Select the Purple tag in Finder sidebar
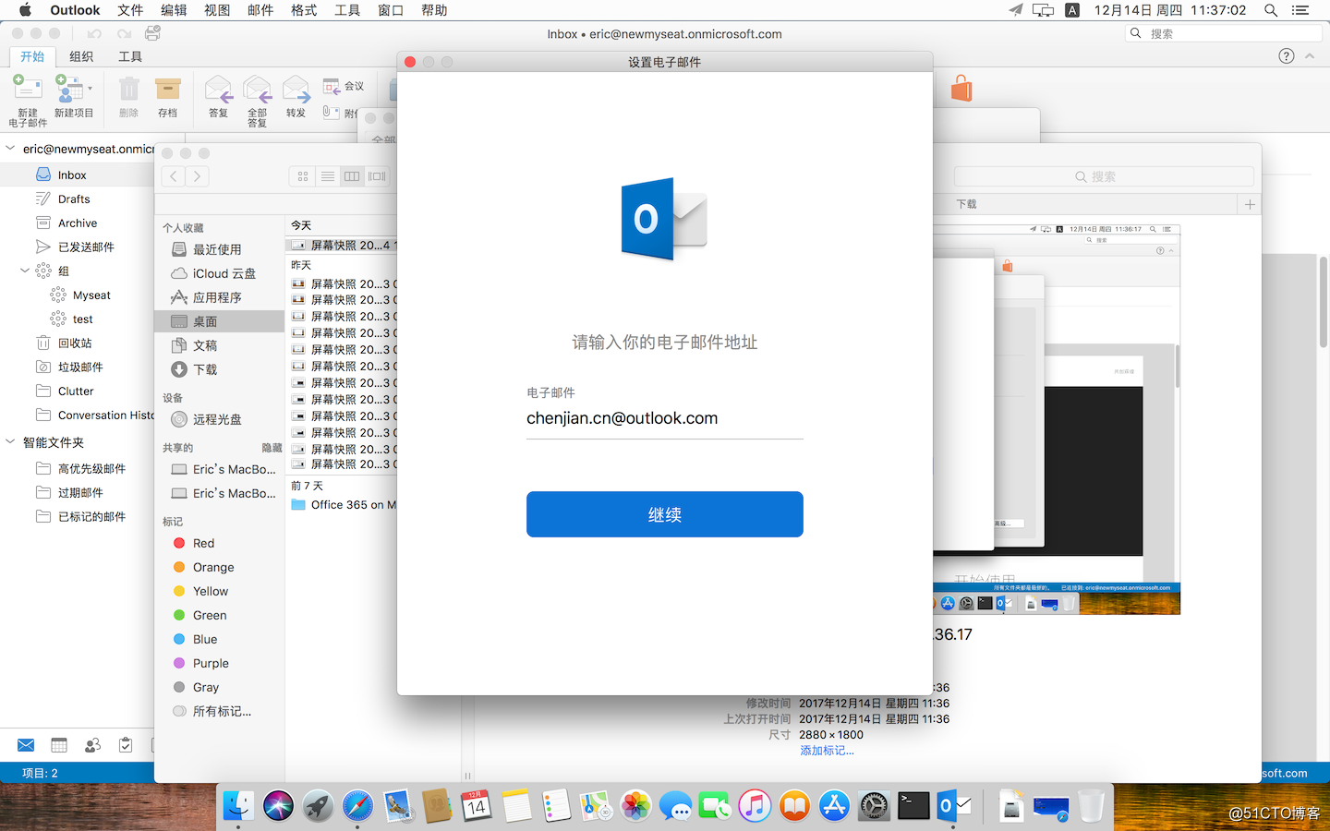Image resolution: width=1330 pixels, height=831 pixels. (x=211, y=663)
